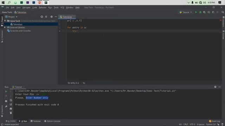Open the profiler run icon in top toolbar
Image resolution: width=225 pixels, height=126 pixels.
coord(209,12)
